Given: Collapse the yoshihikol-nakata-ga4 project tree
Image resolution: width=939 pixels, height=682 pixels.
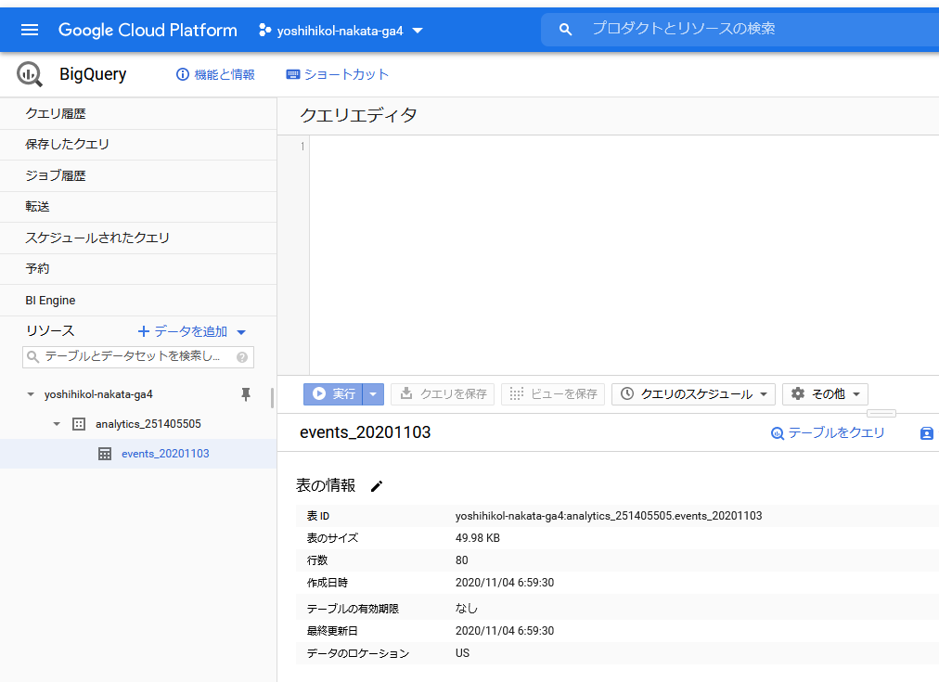Looking at the screenshot, I should coord(31,394).
